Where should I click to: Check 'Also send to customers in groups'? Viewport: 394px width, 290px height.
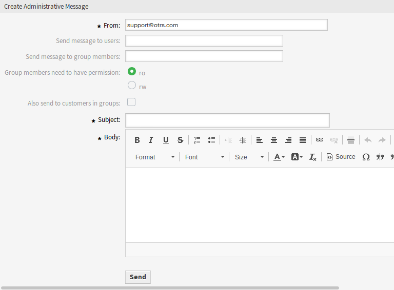click(131, 102)
